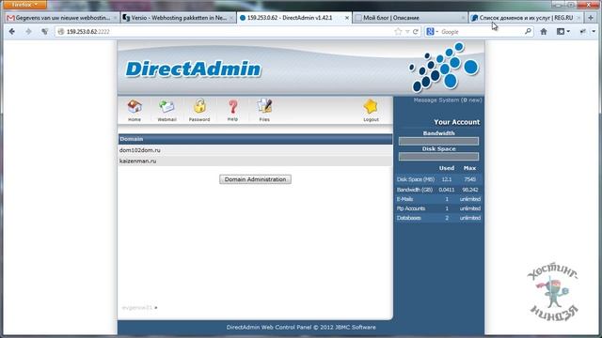The width and height of the screenshot is (602, 338).
Task: Click the Databases row
Action: (438, 218)
